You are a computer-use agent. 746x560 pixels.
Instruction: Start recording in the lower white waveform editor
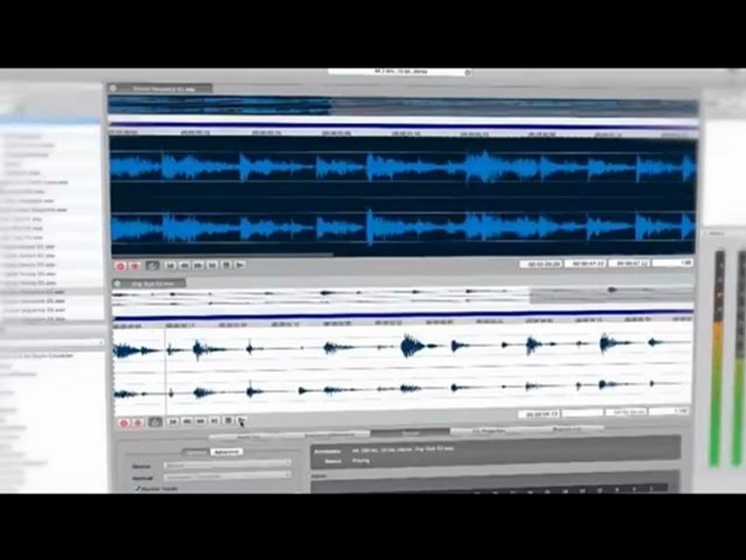124,422
